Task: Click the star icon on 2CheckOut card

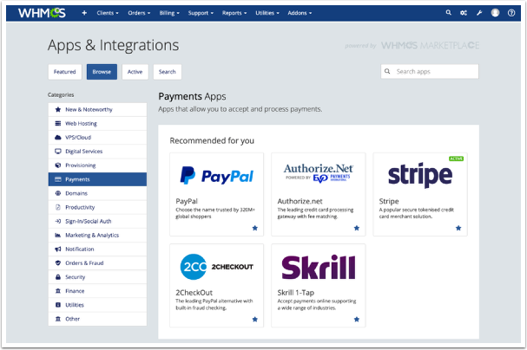Action: point(254,319)
